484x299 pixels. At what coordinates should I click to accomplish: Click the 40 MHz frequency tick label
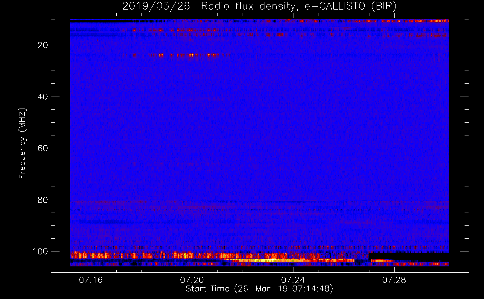coord(43,97)
